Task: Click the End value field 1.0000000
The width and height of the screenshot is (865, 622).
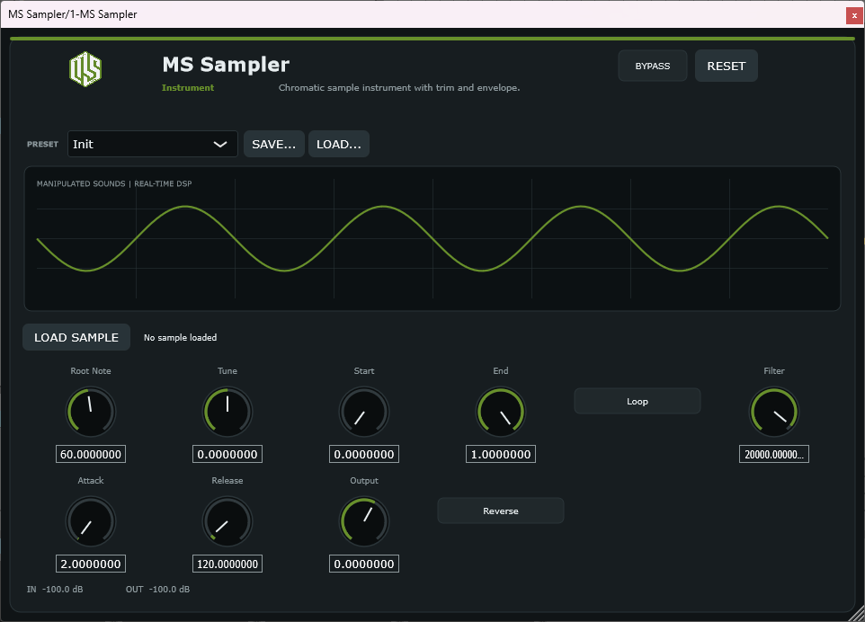Action: coord(500,454)
